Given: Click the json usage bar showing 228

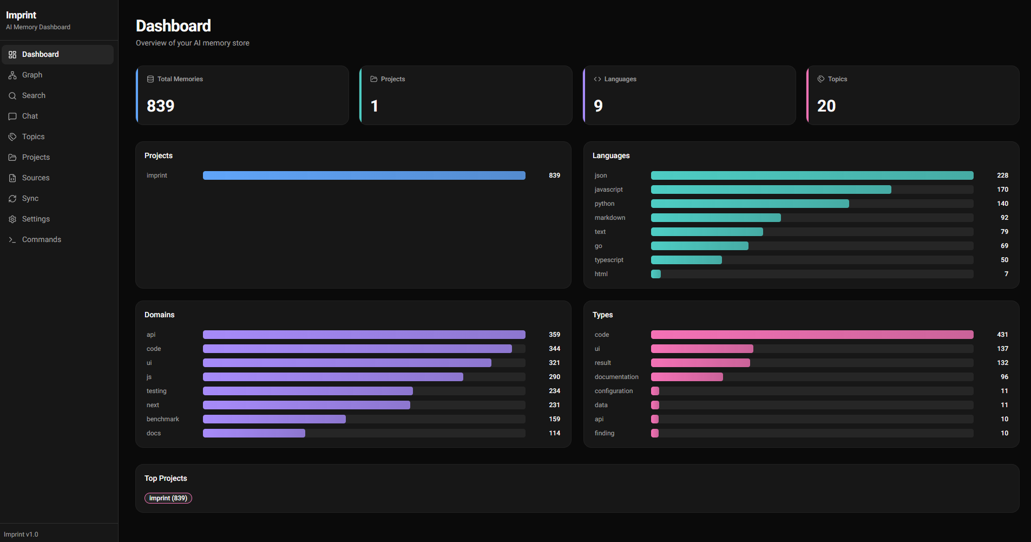Looking at the screenshot, I should pyautogui.click(x=812, y=175).
